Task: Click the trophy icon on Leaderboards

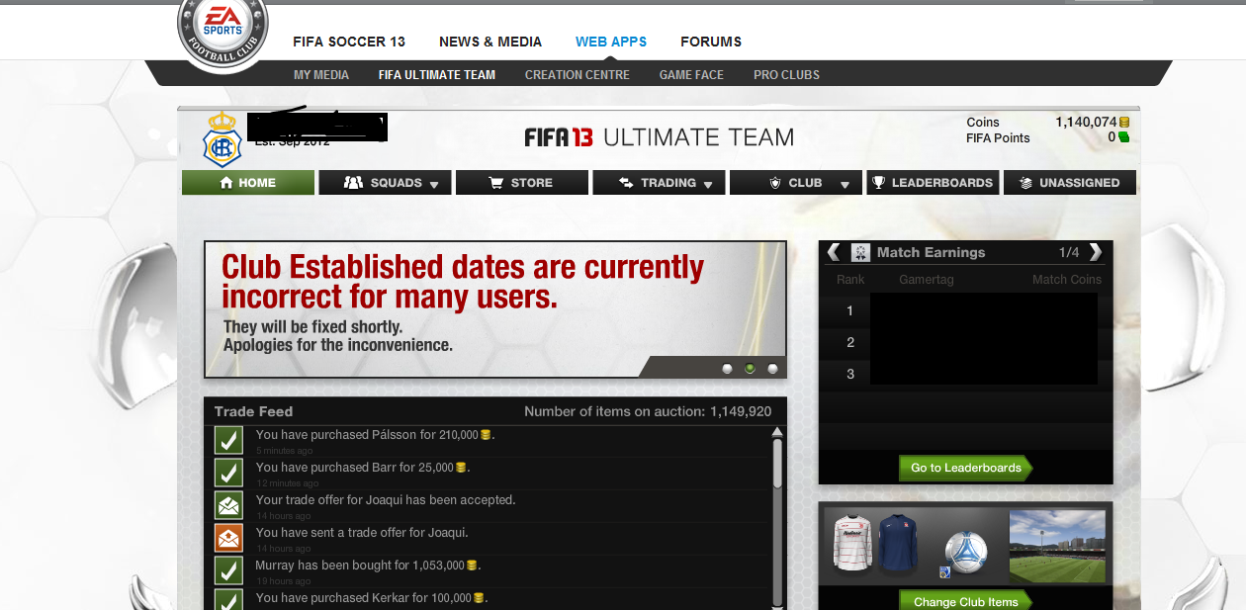Action: point(877,183)
